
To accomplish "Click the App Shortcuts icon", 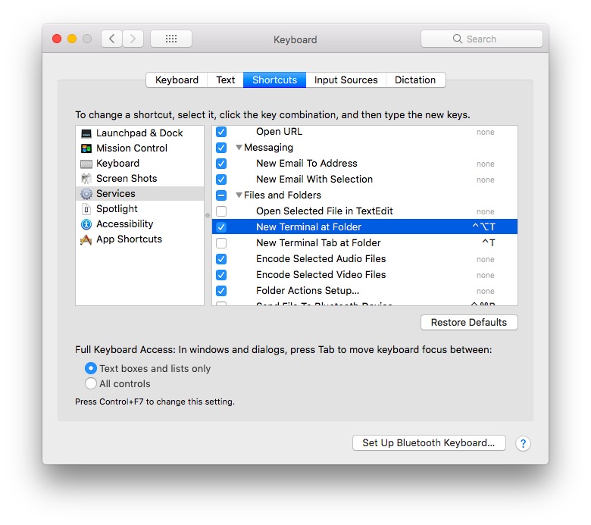I will (86, 239).
